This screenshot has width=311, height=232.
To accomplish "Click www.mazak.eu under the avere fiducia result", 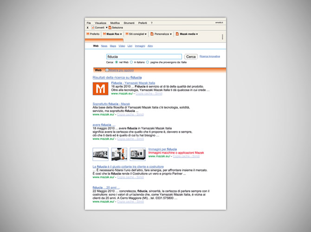I will (104, 139).
